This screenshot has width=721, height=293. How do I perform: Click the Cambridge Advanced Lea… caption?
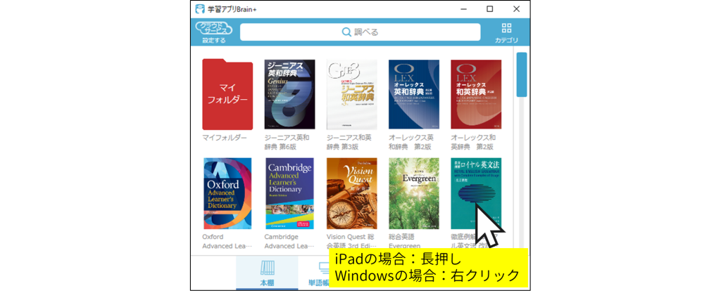click(x=289, y=241)
